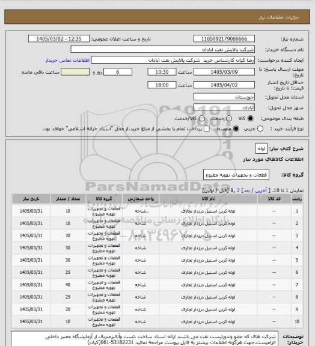This screenshot has width=315, height=346.
Task: Click buyer organization name field
Action: [x=162, y=49]
